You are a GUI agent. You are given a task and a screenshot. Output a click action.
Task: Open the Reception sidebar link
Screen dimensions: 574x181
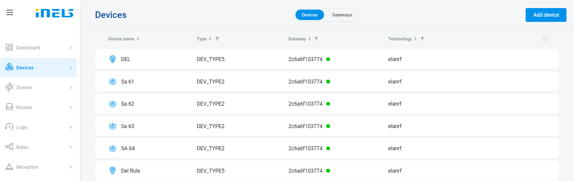point(27,167)
